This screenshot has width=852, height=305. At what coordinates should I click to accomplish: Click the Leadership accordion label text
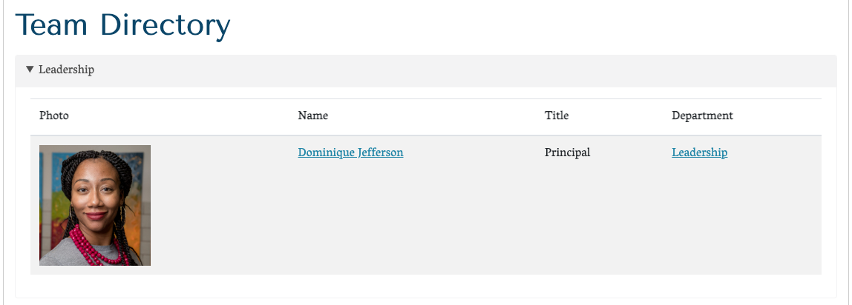(x=66, y=70)
